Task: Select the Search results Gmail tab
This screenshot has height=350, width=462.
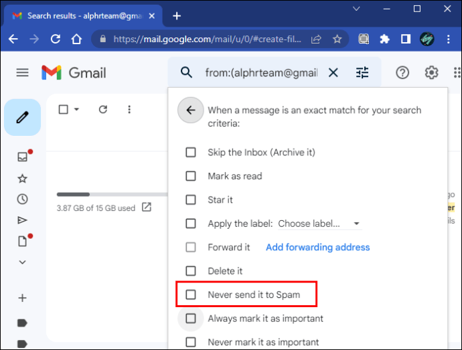Action: 84,16
